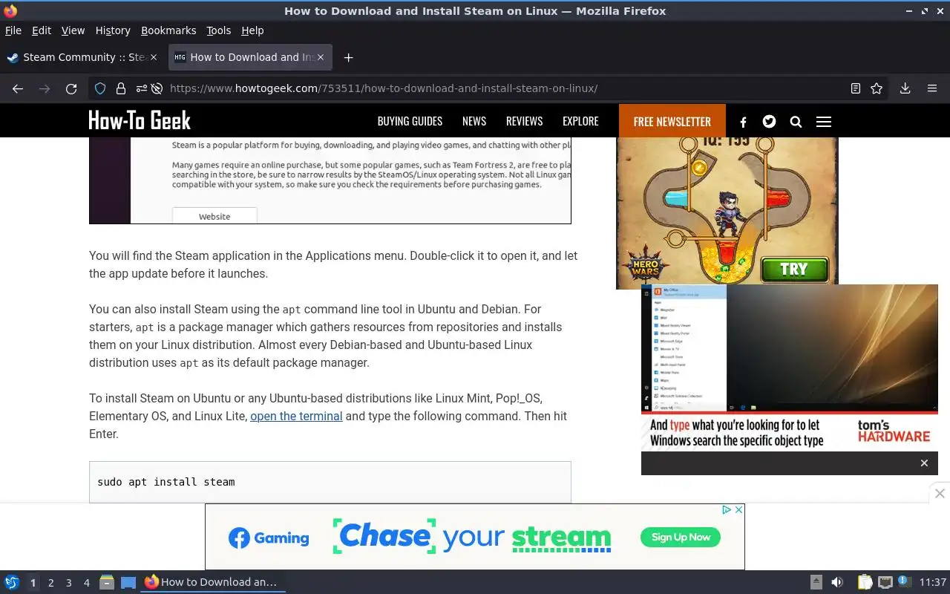Close the Steam Community tab
Screen dimensions: 950x594
tap(154, 57)
